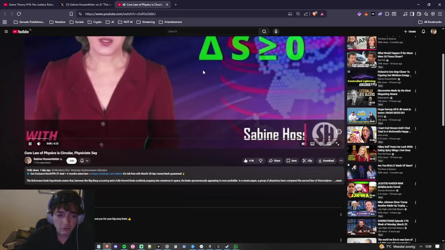Open the browser main hamburger menu
This screenshot has width=445, height=250.
pyautogui.click(x=440, y=14)
